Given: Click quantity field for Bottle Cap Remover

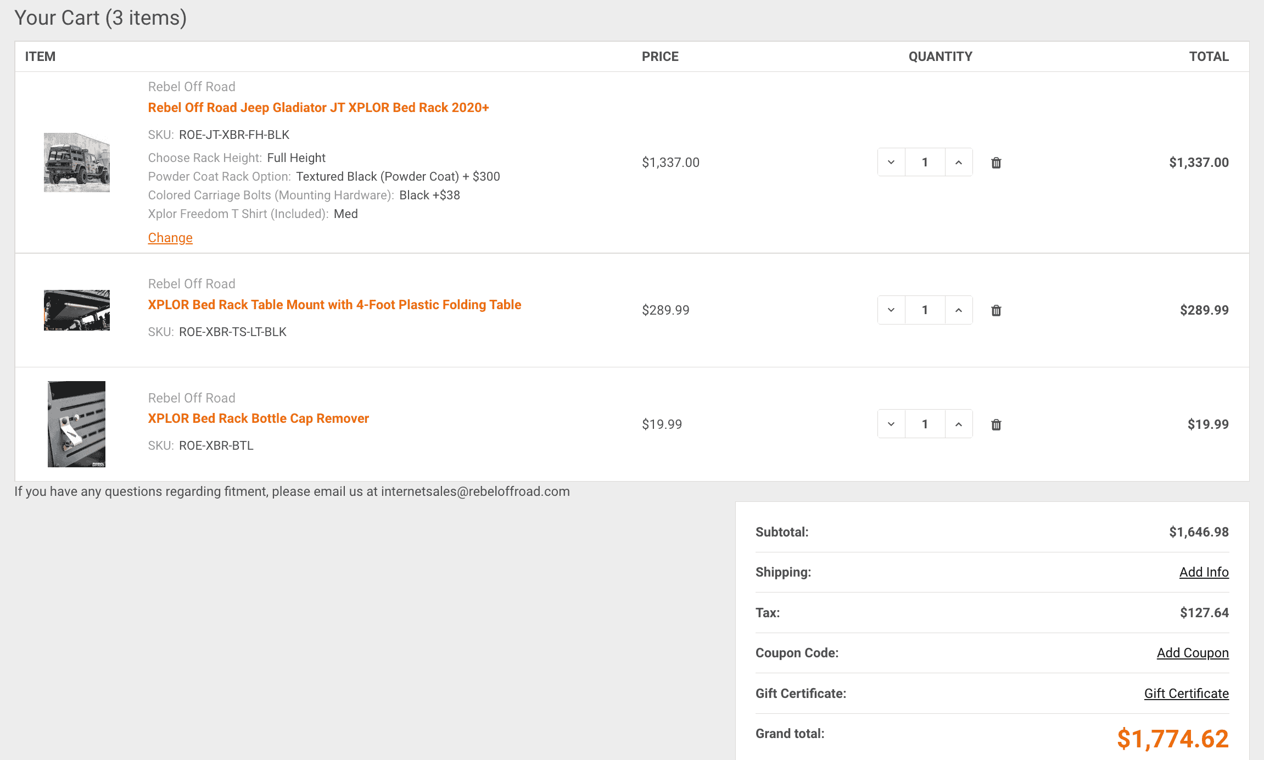Looking at the screenshot, I should 925,424.
